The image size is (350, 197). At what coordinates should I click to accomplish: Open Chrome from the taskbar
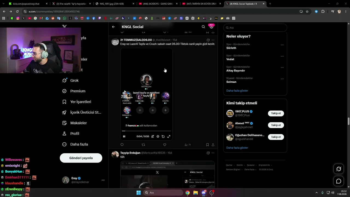point(188,193)
